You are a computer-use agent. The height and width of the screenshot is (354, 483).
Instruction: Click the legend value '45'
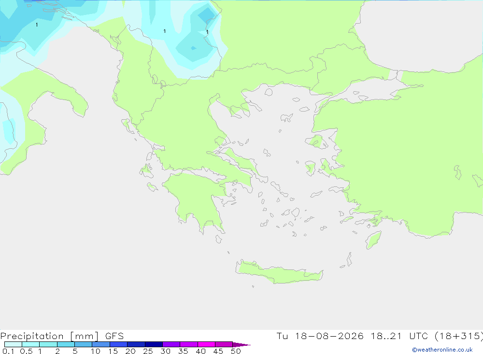coord(218,351)
